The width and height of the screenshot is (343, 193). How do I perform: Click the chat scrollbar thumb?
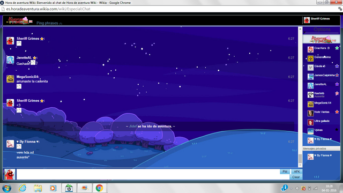pos(300,159)
